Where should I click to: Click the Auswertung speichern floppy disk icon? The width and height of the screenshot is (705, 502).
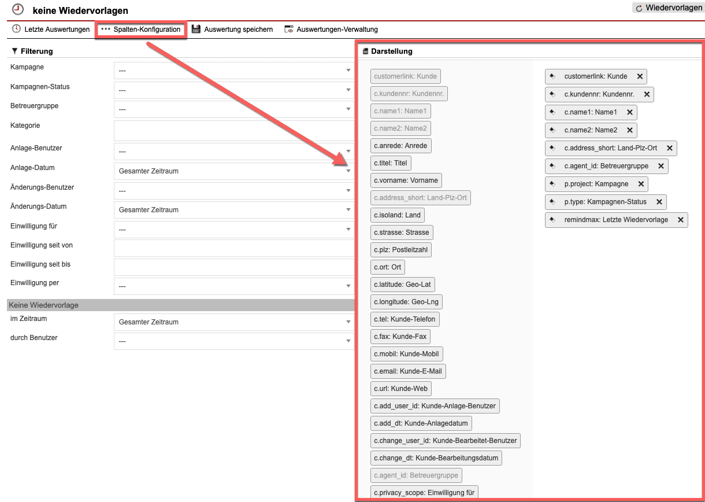(196, 29)
